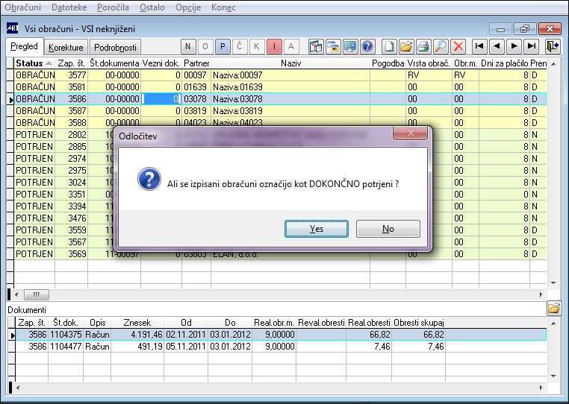Open the Poročila menu

(113, 7)
